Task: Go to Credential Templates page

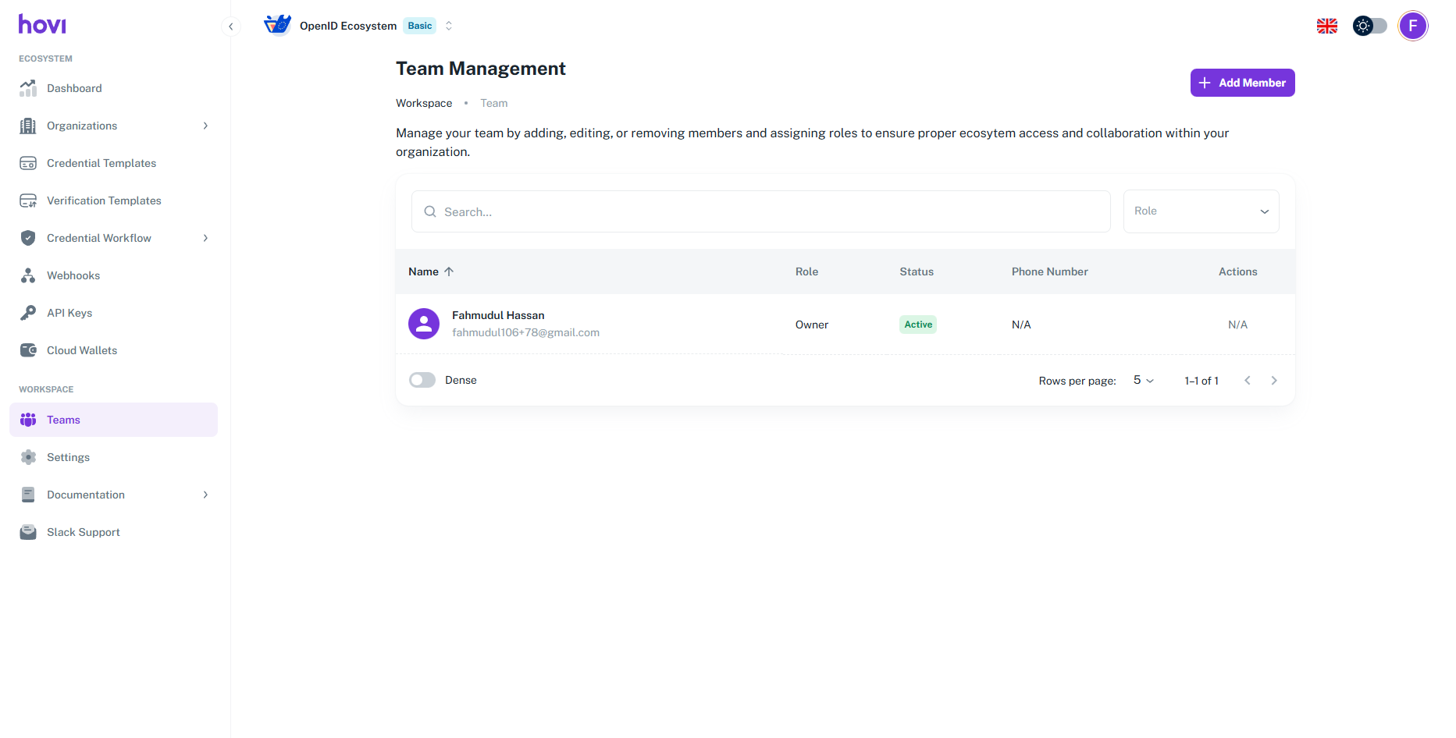Action: coord(101,163)
